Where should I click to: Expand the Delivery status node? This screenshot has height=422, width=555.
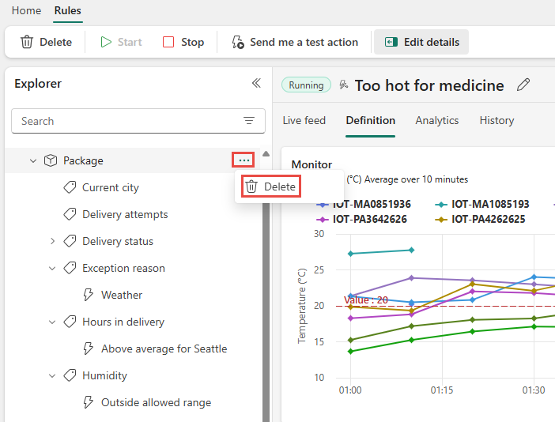click(x=52, y=241)
